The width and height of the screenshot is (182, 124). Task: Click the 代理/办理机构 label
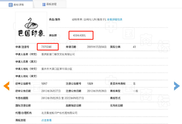point(24,113)
